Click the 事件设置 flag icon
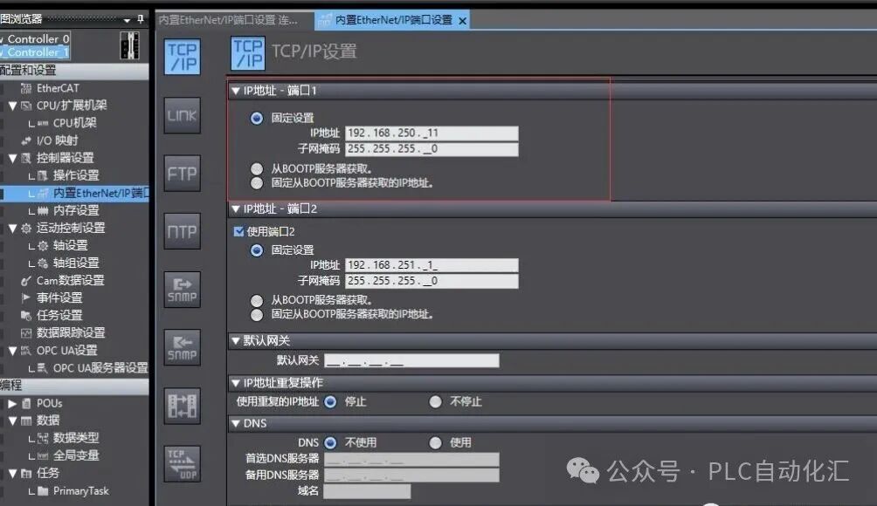 (x=26, y=297)
